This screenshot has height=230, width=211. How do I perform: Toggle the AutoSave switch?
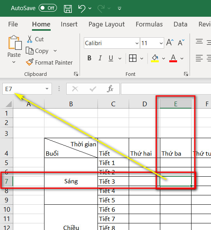[x=48, y=8]
